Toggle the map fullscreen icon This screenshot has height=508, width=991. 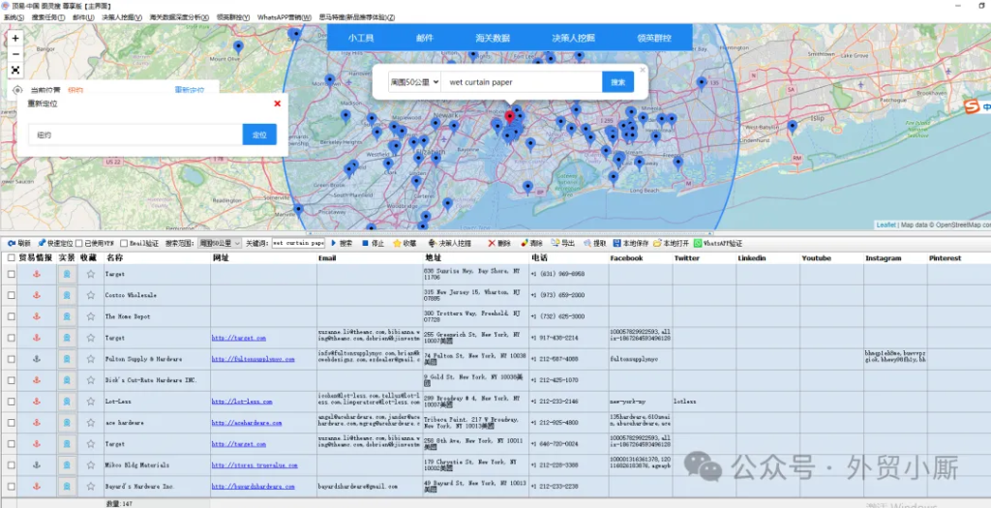[x=15, y=71]
